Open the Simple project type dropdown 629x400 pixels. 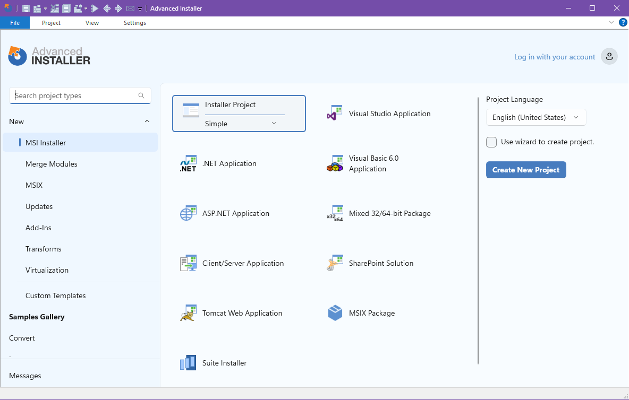241,124
